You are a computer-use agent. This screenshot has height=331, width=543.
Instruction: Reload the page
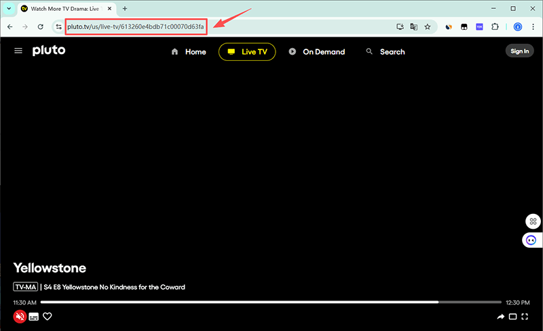41,26
